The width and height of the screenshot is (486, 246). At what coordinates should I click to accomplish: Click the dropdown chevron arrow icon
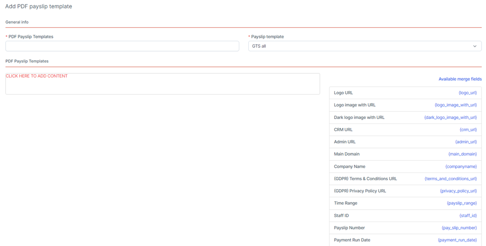point(475,46)
